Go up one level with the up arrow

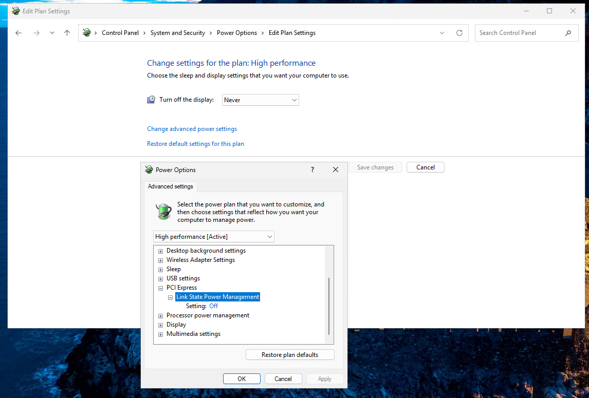pos(67,33)
